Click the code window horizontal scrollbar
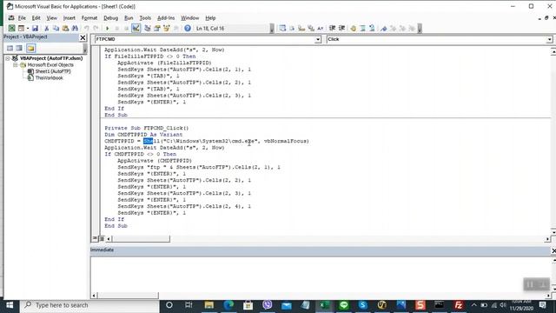 click(x=141, y=239)
